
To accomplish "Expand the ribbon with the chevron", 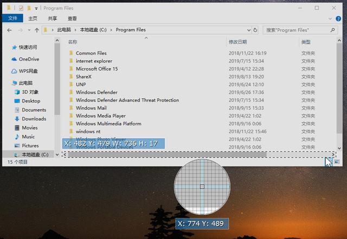I will click(330, 18).
